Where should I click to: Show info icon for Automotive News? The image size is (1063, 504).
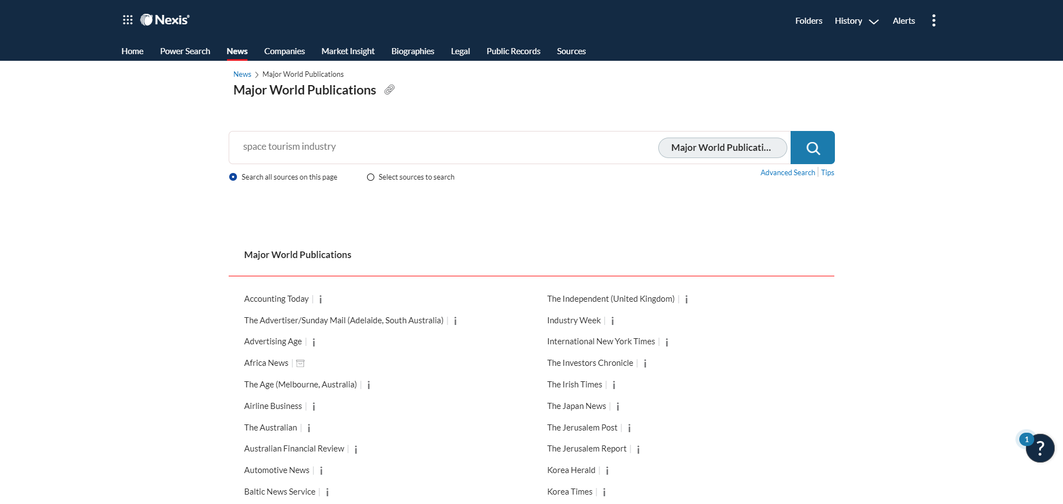(321, 471)
